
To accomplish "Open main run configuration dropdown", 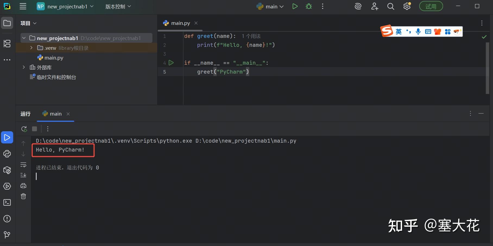I will click(x=270, y=6).
